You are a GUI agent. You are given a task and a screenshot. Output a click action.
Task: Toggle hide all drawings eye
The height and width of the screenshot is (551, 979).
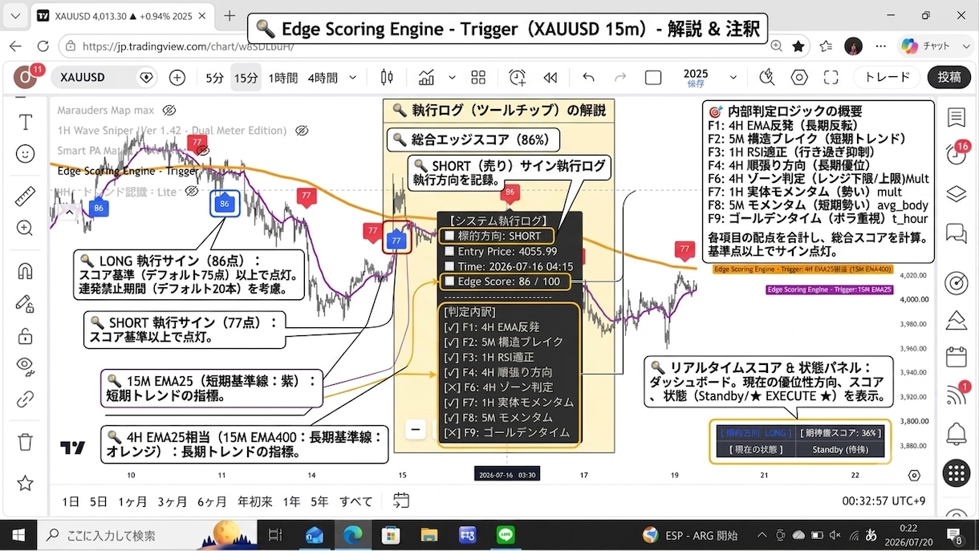pos(26,366)
